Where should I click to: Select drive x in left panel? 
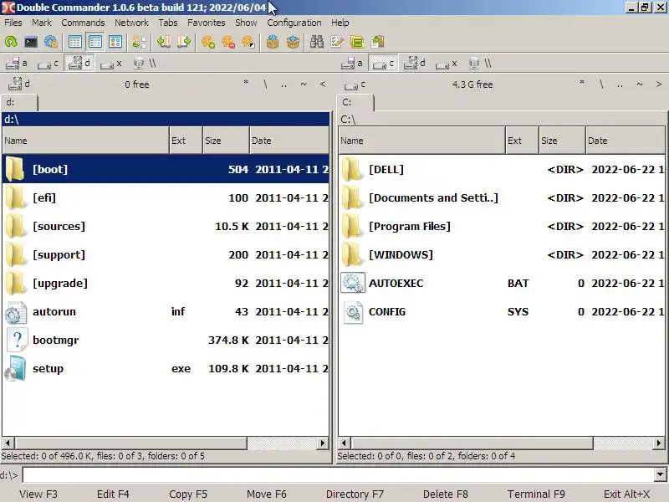110,64
